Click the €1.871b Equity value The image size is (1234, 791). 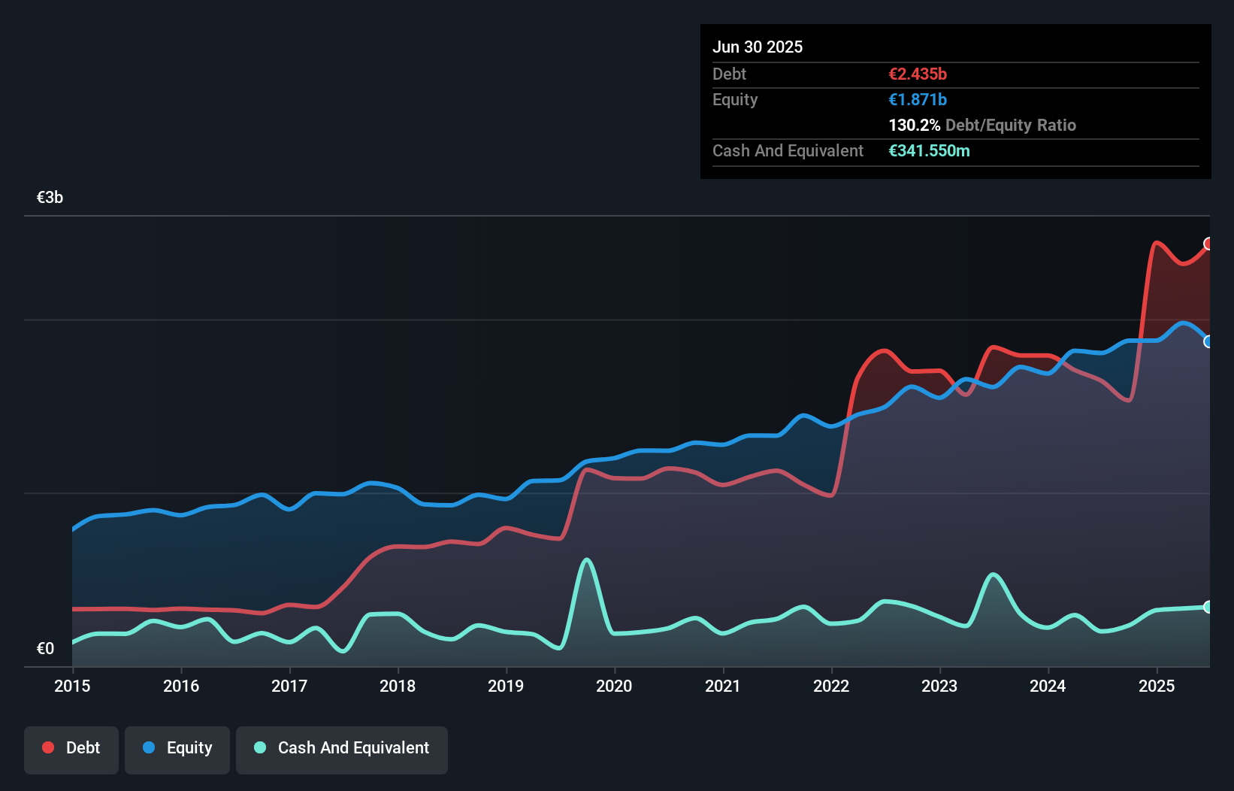coord(918,99)
